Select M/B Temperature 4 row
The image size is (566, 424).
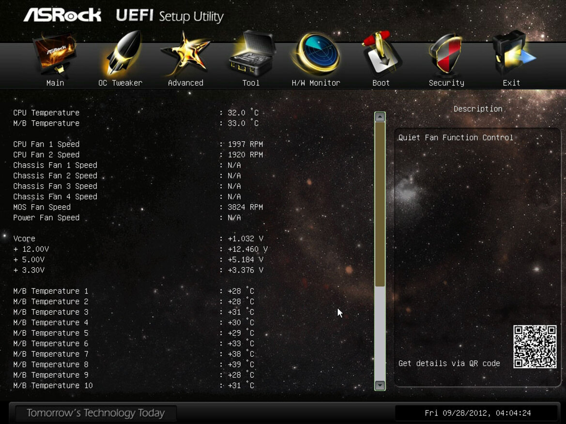pos(134,322)
